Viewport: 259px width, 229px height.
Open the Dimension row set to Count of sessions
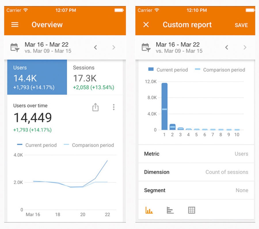196,172
